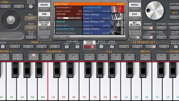The width and height of the screenshot is (179, 101).
Task: Trigger PAD 4
Action: [x=55, y=47]
